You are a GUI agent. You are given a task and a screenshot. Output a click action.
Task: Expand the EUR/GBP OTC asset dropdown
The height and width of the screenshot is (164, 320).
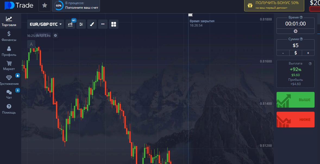pyautogui.click(x=46, y=24)
